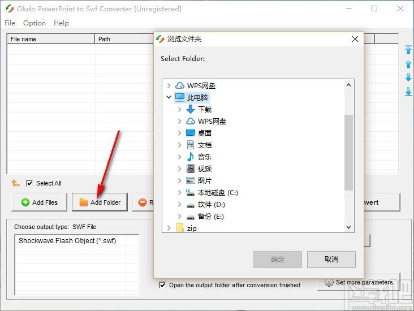Click the orange up-level arrow beside Select All
The image size is (414, 311).
15,183
